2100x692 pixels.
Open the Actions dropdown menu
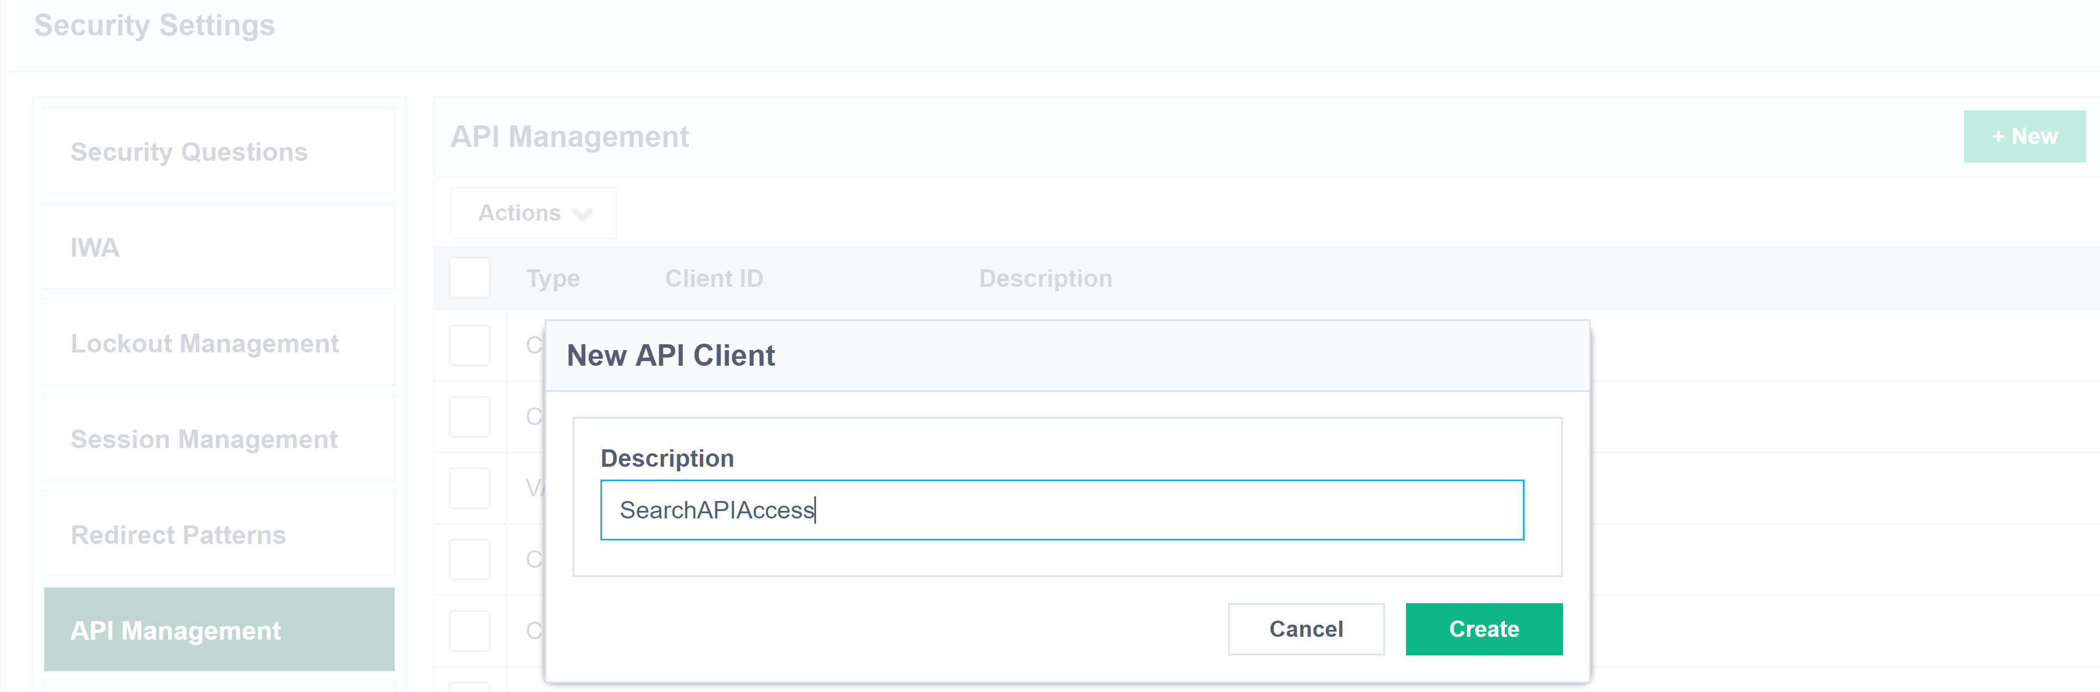pos(533,212)
